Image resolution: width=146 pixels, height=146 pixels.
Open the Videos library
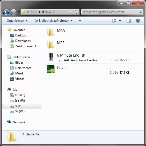pos(20,79)
